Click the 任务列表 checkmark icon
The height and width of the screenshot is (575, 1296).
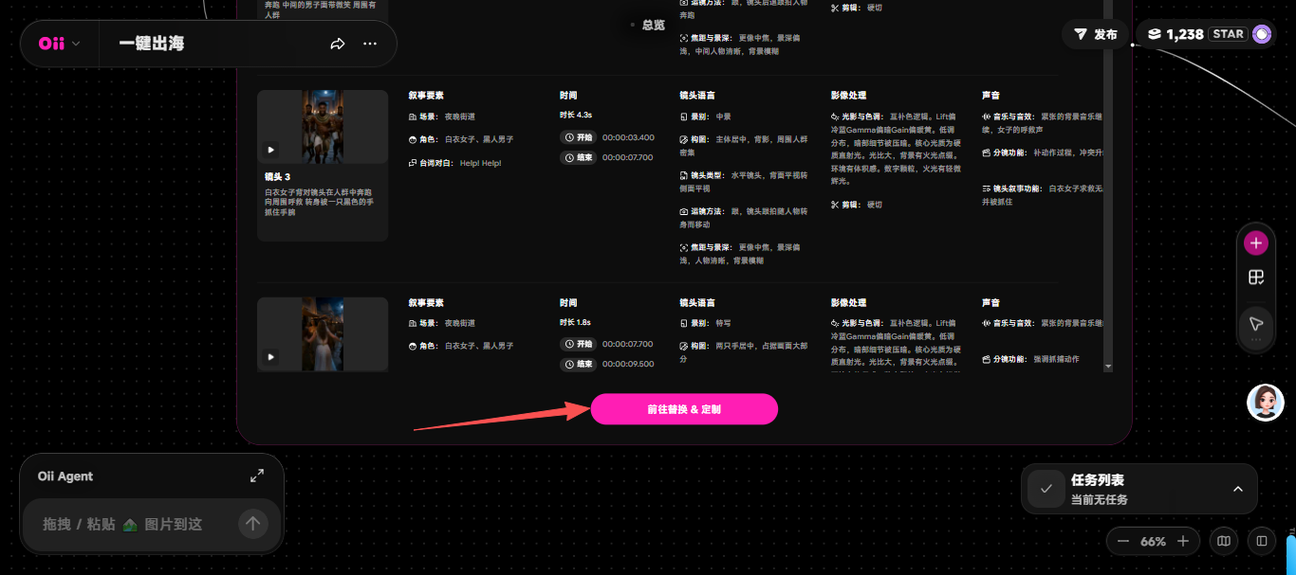point(1046,489)
